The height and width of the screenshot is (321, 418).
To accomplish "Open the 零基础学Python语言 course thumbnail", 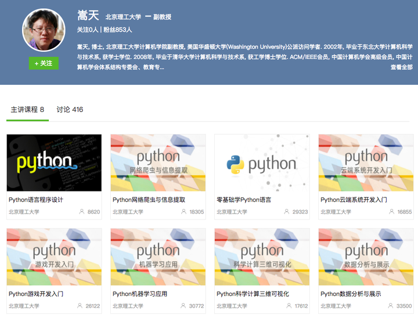I will pos(262,163).
